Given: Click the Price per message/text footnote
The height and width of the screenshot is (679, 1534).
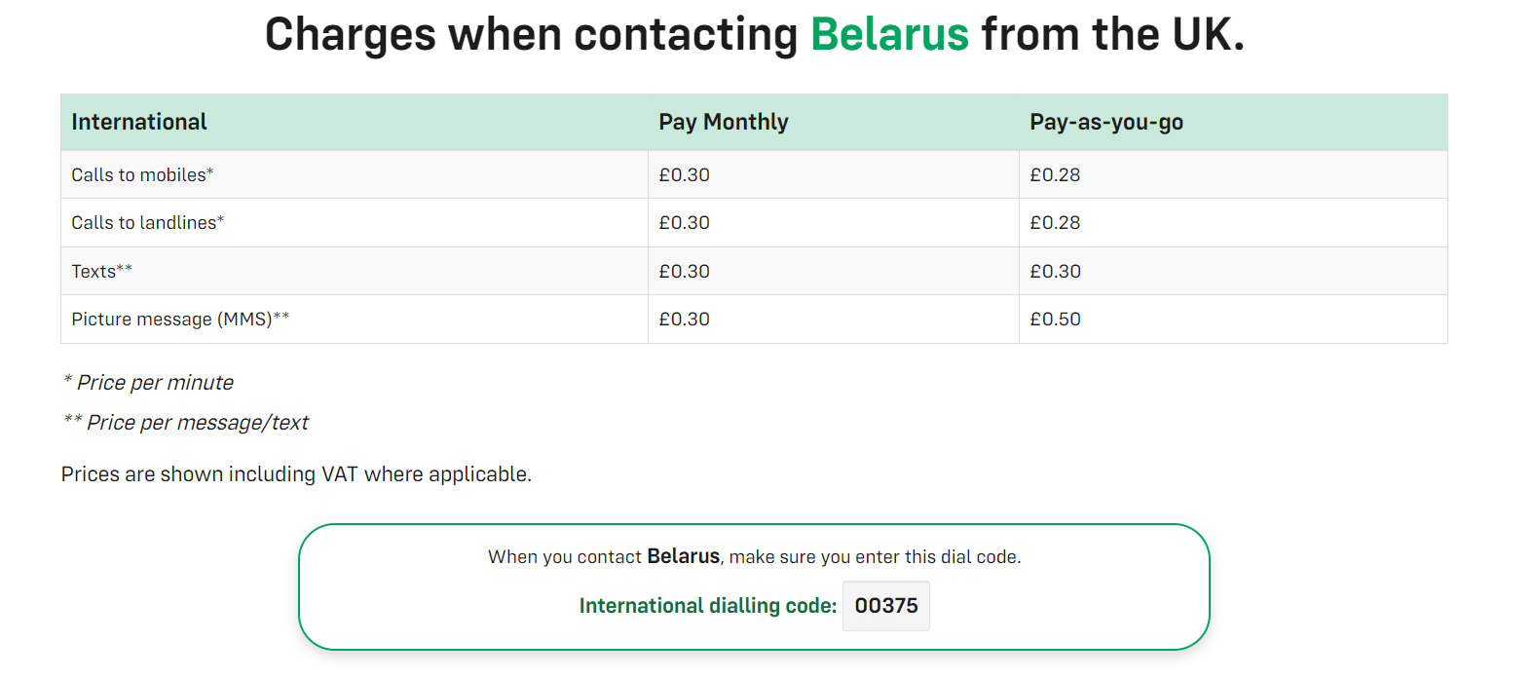Looking at the screenshot, I should 185,422.
